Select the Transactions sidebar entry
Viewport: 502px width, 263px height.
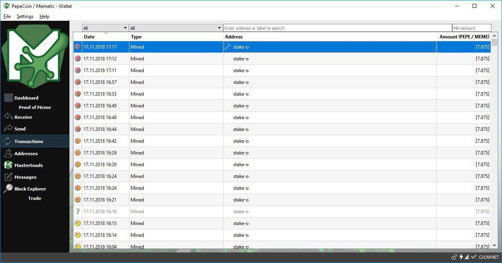tap(35, 141)
